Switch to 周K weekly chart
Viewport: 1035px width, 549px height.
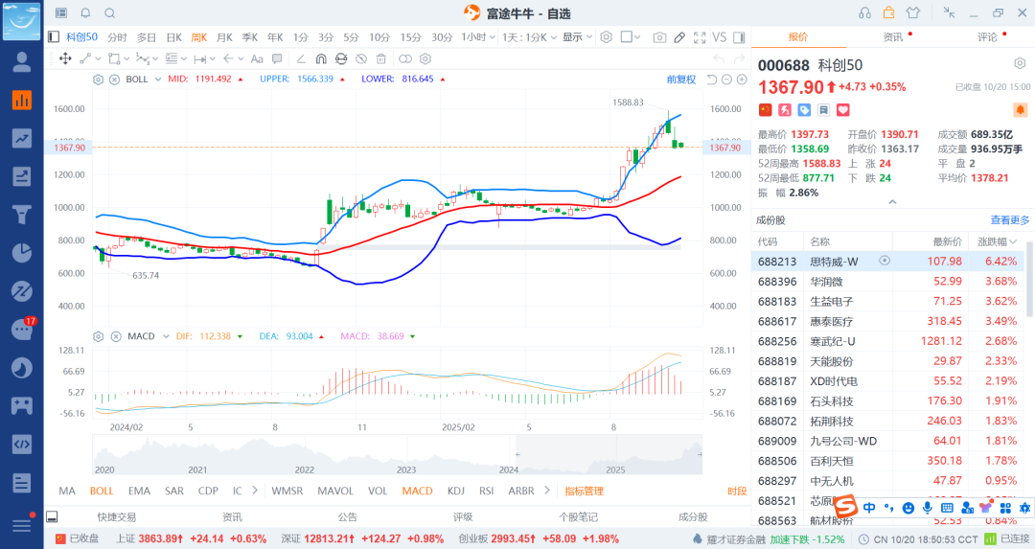198,37
